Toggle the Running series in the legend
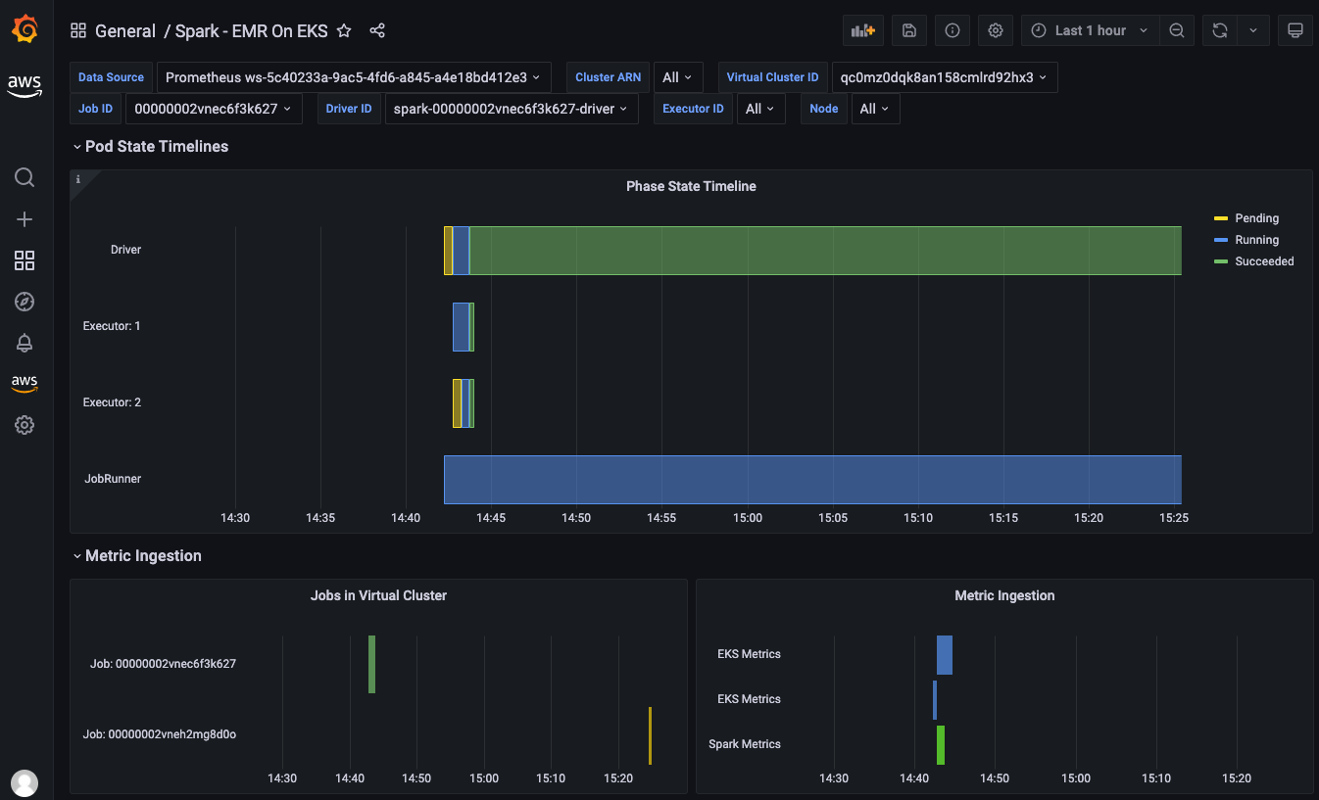This screenshot has width=1319, height=800. tap(1256, 239)
